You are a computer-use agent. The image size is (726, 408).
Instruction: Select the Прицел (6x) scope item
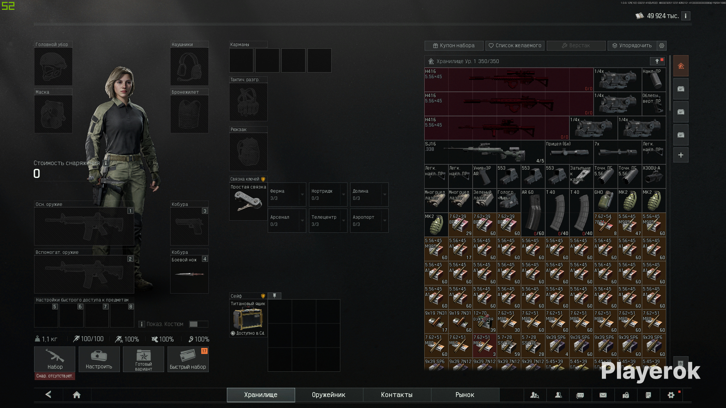tap(569, 152)
